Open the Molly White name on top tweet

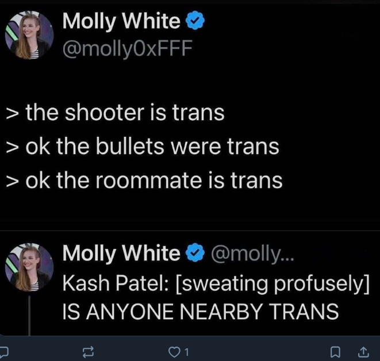click(x=121, y=21)
